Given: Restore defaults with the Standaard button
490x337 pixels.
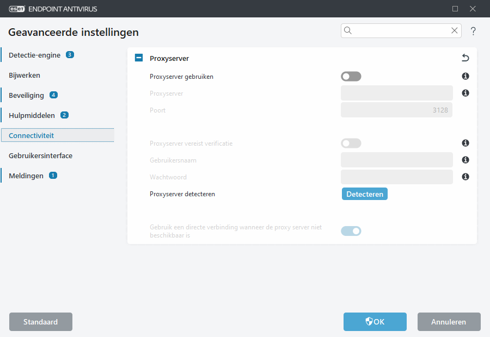Looking at the screenshot, I should (x=40, y=322).
